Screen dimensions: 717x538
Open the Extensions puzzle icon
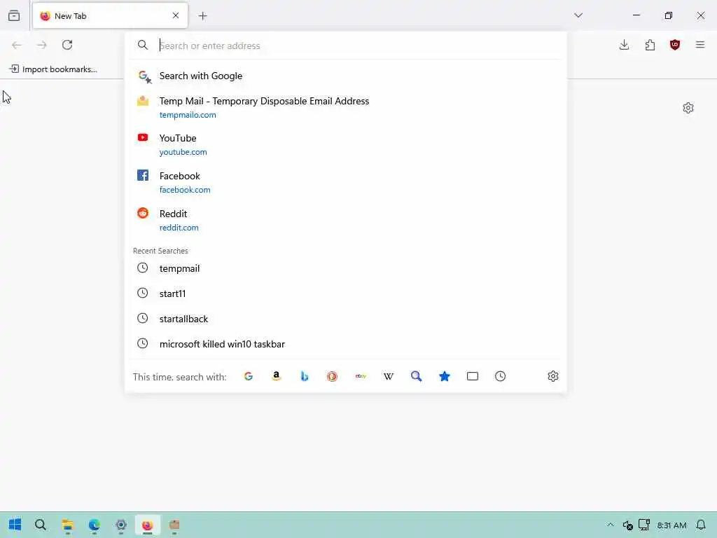click(649, 45)
